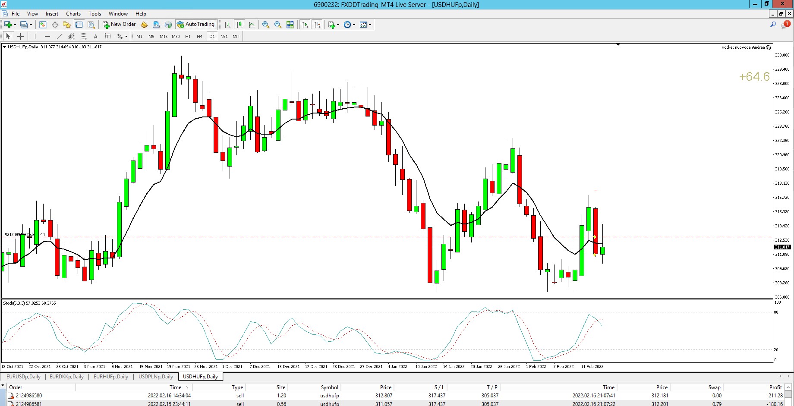Open the red notification alert icon
The image size is (794, 406).
click(786, 25)
